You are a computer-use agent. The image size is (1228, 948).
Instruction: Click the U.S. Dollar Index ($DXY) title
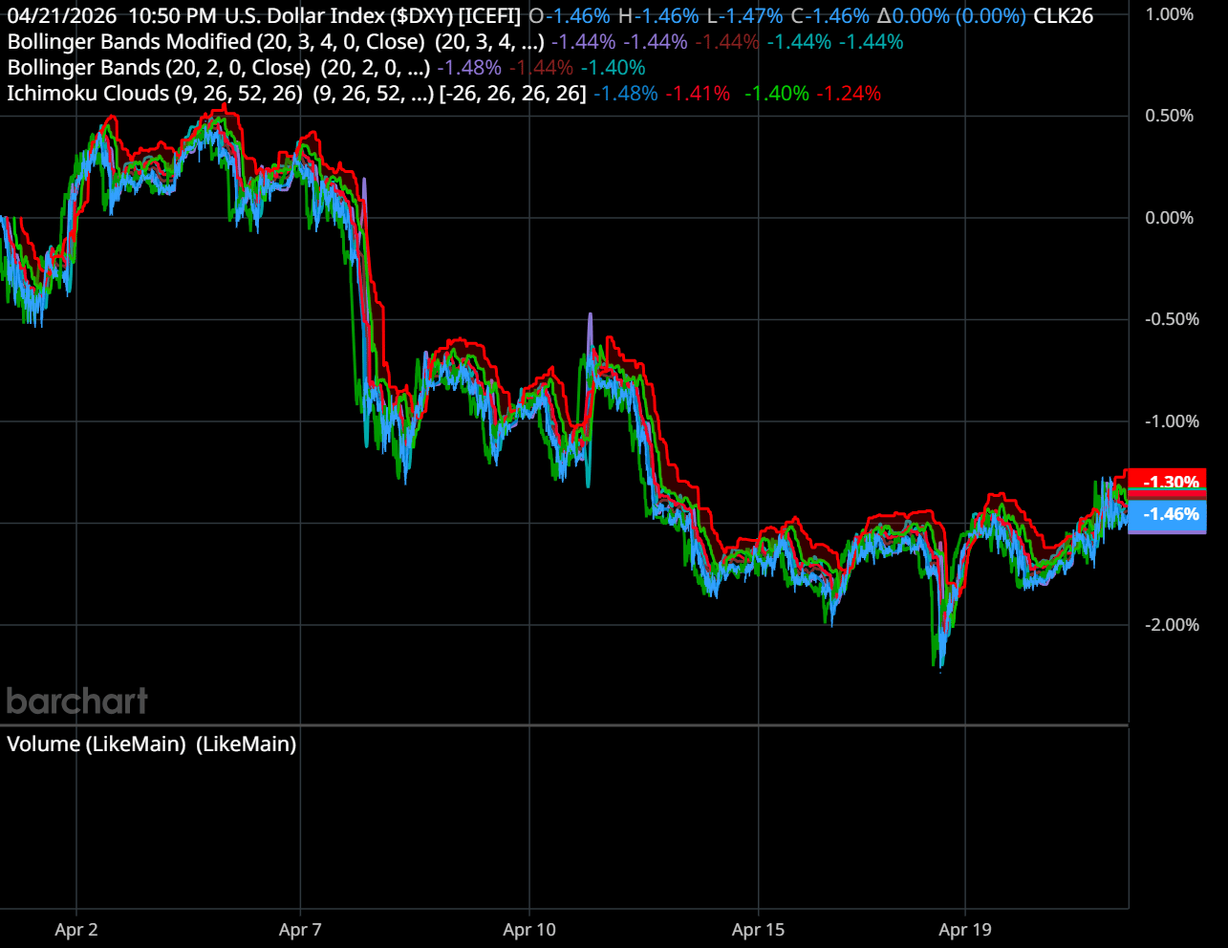(x=373, y=16)
